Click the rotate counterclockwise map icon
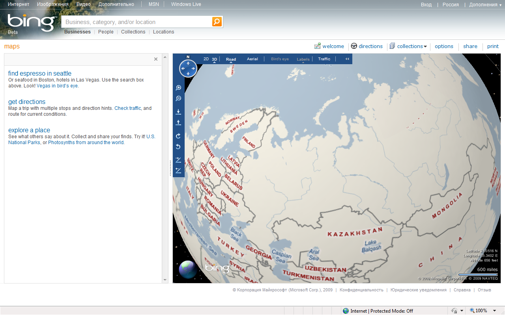 [x=178, y=147]
